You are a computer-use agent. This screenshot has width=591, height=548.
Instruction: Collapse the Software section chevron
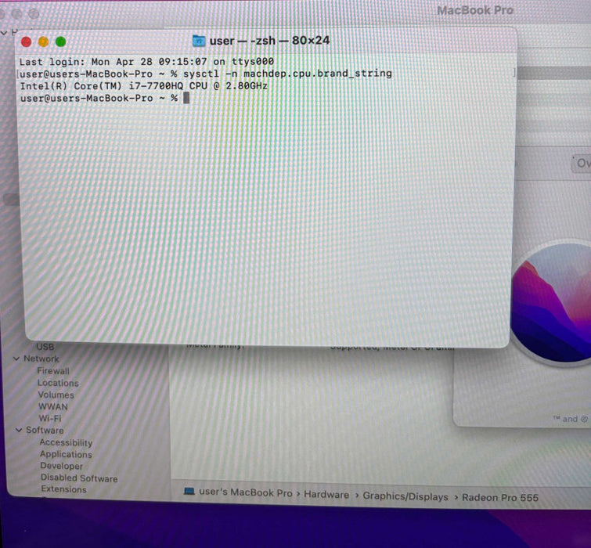click(x=19, y=430)
